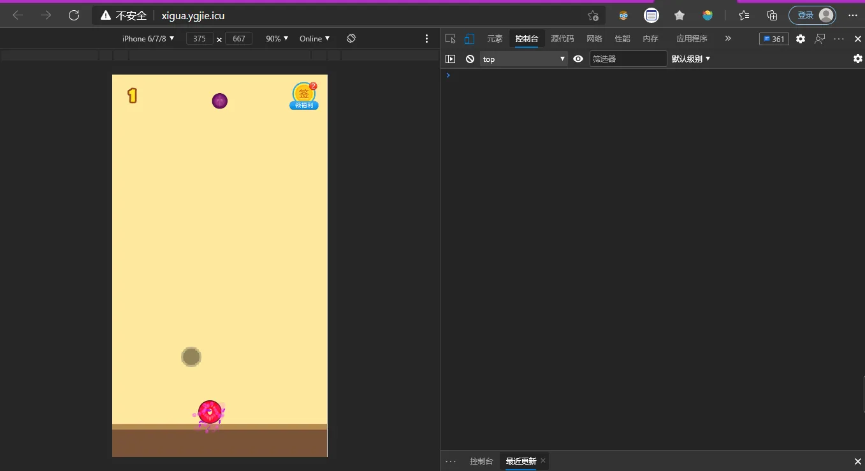Viewport: 865px width, 471px height.
Task: Open the Online throttling dropdown
Action: click(x=315, y=39)
